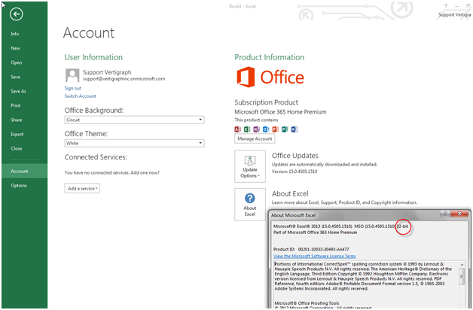Image resolution: width=473 pixels, height=310 pixels.
Task: Expand Update Options menu
Action: [250, 166]
